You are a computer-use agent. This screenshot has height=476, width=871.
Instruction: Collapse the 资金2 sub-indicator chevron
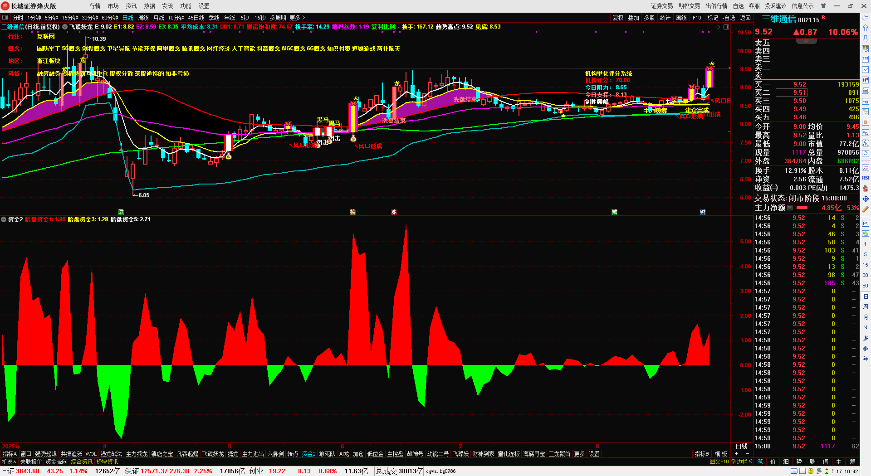tap(4, 219)
